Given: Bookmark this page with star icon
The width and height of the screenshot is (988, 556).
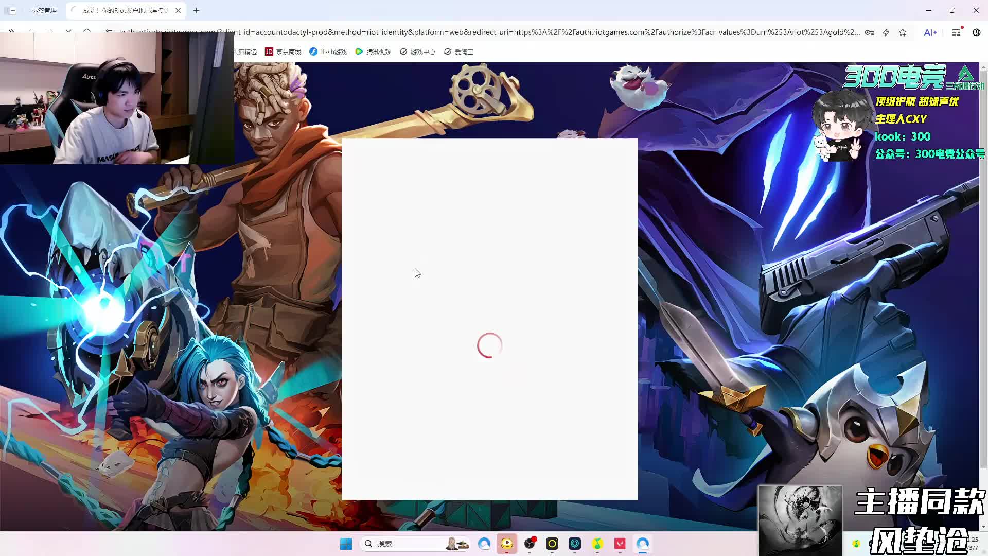Looking at the screenshot, I should tap(903, 32).
